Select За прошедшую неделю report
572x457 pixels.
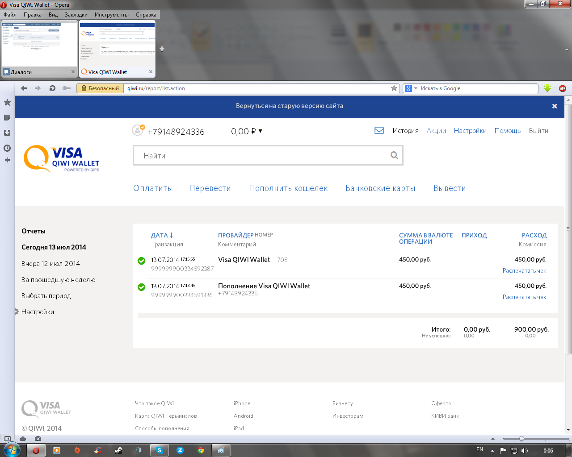59,280
